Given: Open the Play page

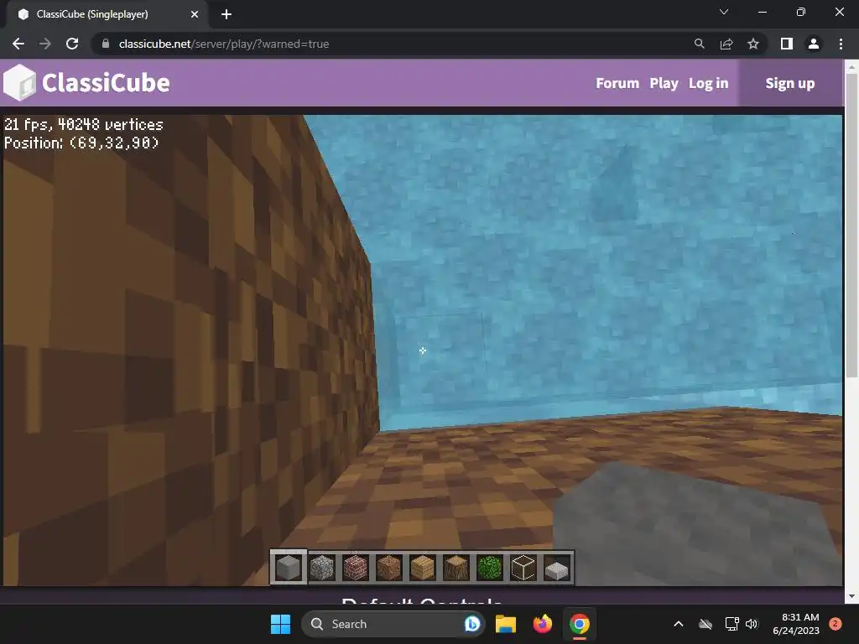Looking at the screenshot, I should 664,83.
